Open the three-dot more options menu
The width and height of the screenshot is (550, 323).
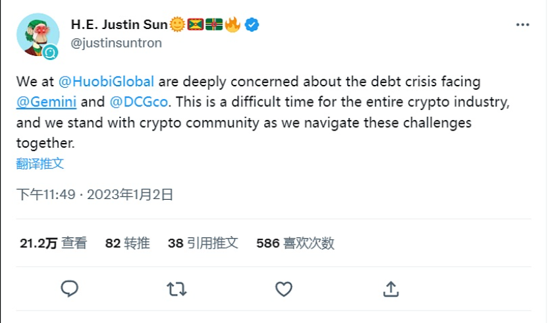522,25
